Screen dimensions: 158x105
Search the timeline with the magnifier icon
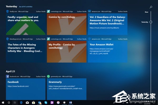pyautogui.click(x=151, y=7)
